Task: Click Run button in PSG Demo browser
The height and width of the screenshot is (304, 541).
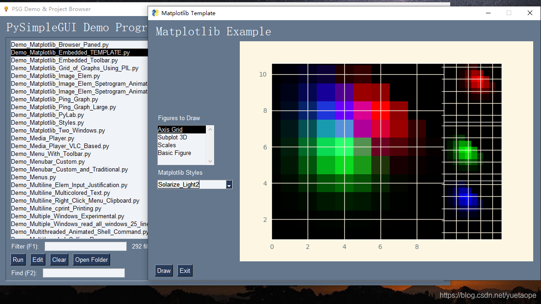Action: click(18, 260)
